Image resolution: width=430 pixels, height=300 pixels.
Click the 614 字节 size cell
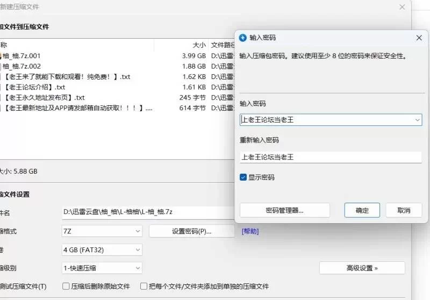point(192,108)
